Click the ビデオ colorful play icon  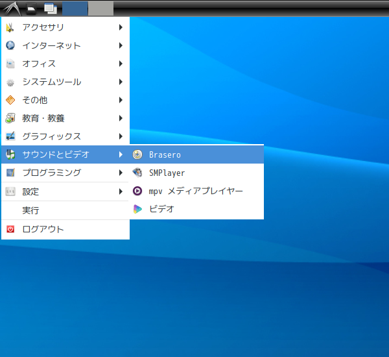pyautogui.click(x=137, y=209)
